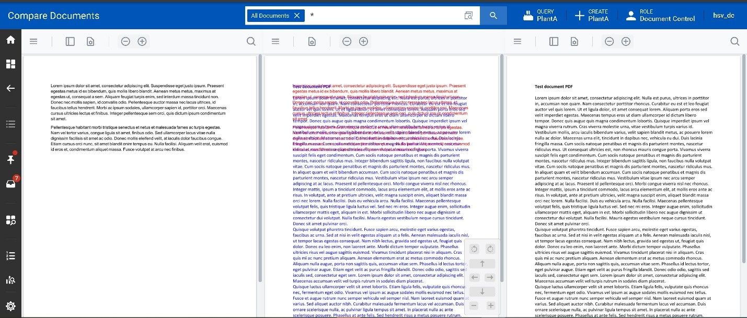Search within the left document viewer
This screenshot has width=747, height=318.
coord(251,41)
